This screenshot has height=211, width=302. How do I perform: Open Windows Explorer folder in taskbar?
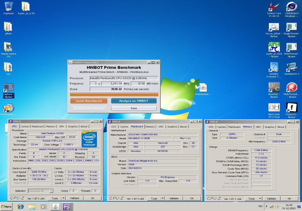(x=32, y=207)
